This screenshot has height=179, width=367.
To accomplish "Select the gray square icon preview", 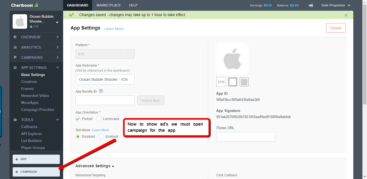I will [x=244, y=82].
